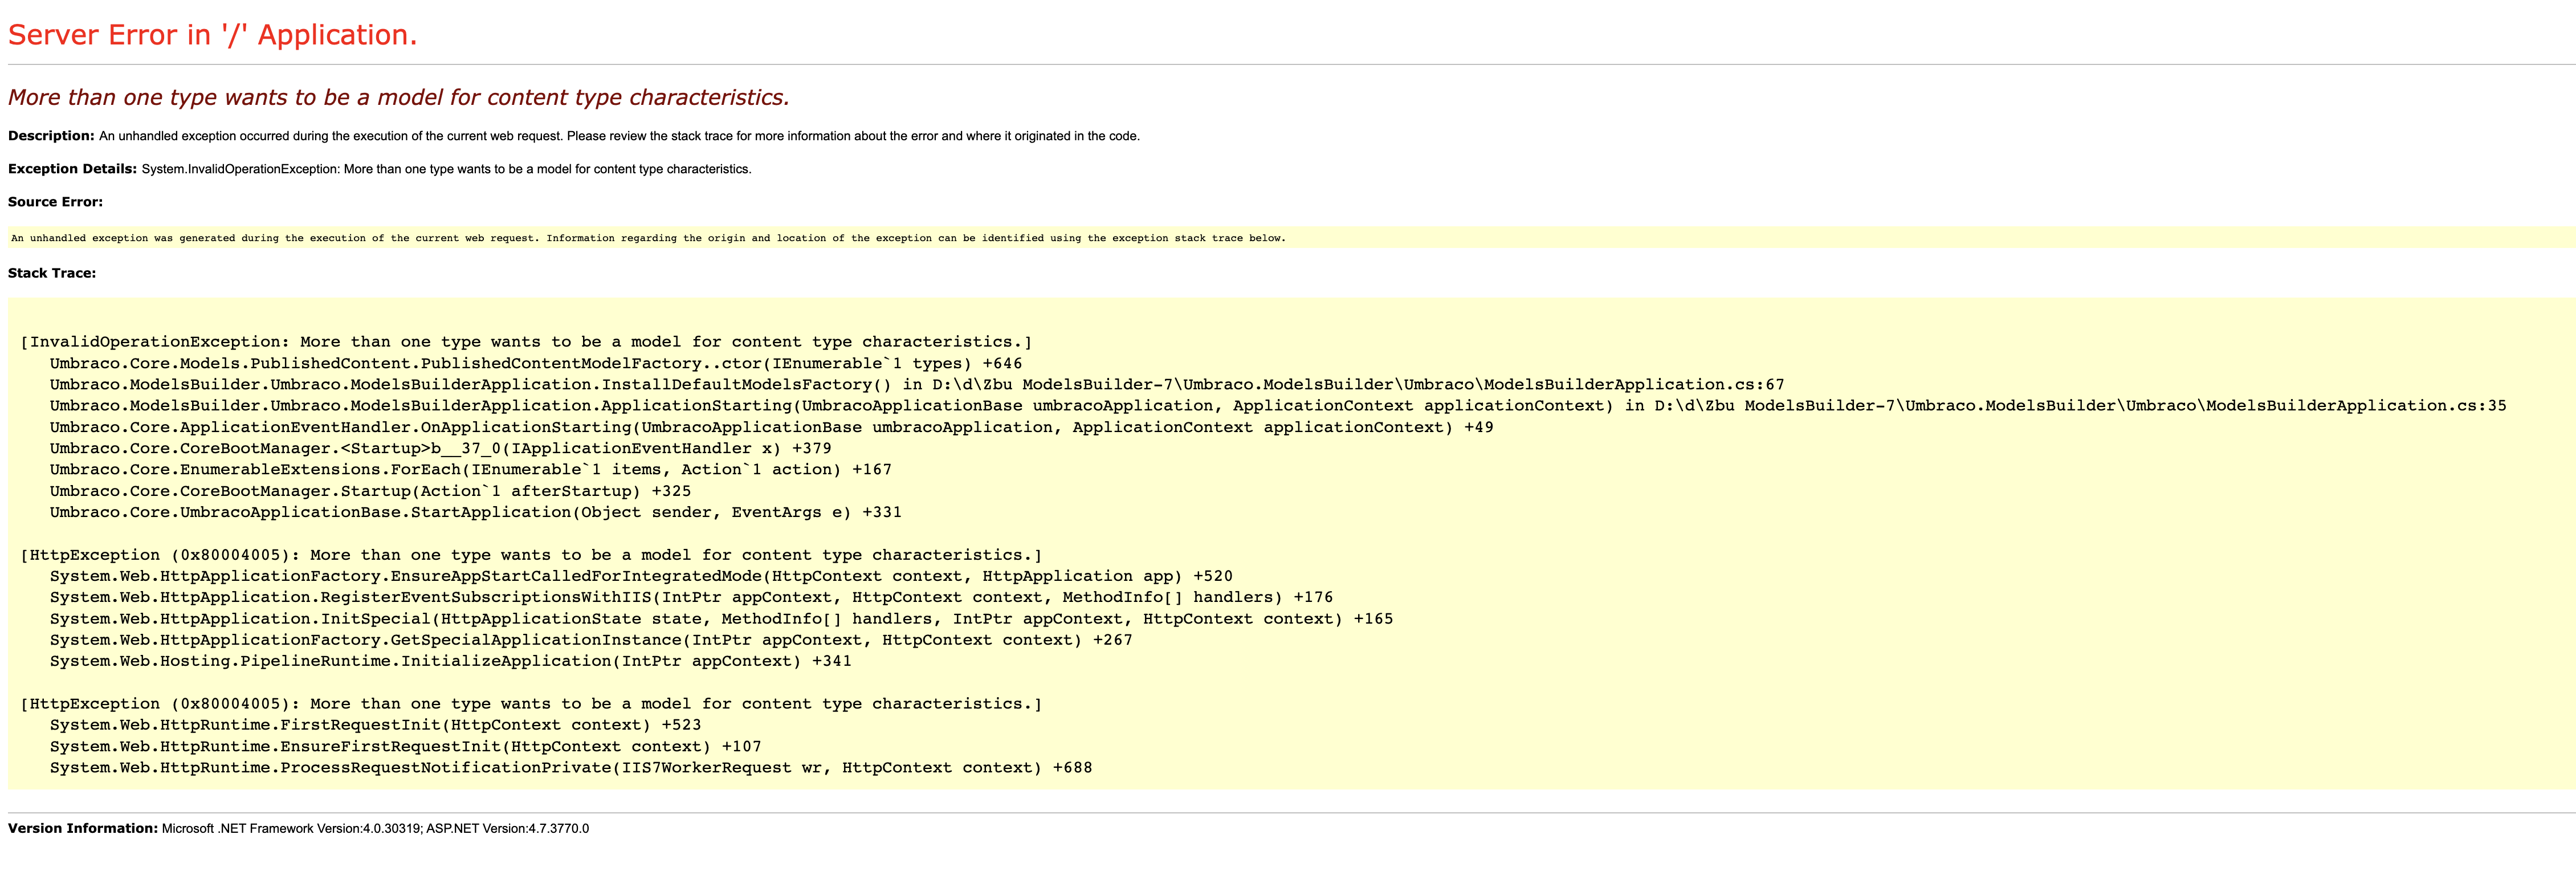
Task: Click the 'System.InvalidOperationException' exception details text
Action: [x=446, y=169]
